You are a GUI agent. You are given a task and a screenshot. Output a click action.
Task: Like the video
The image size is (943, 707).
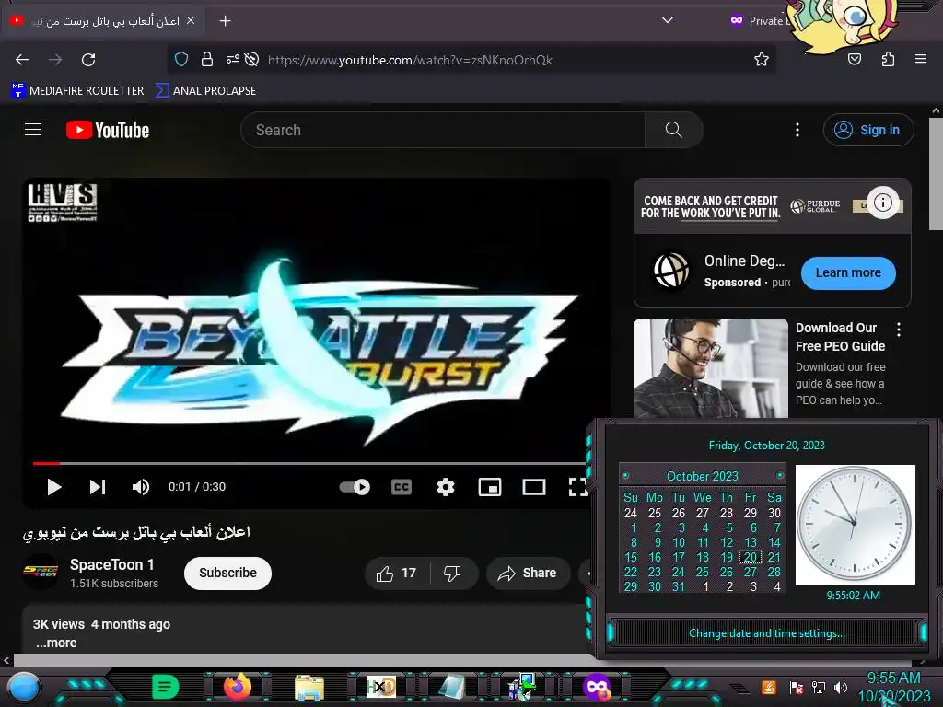click(x=397, y=573)
